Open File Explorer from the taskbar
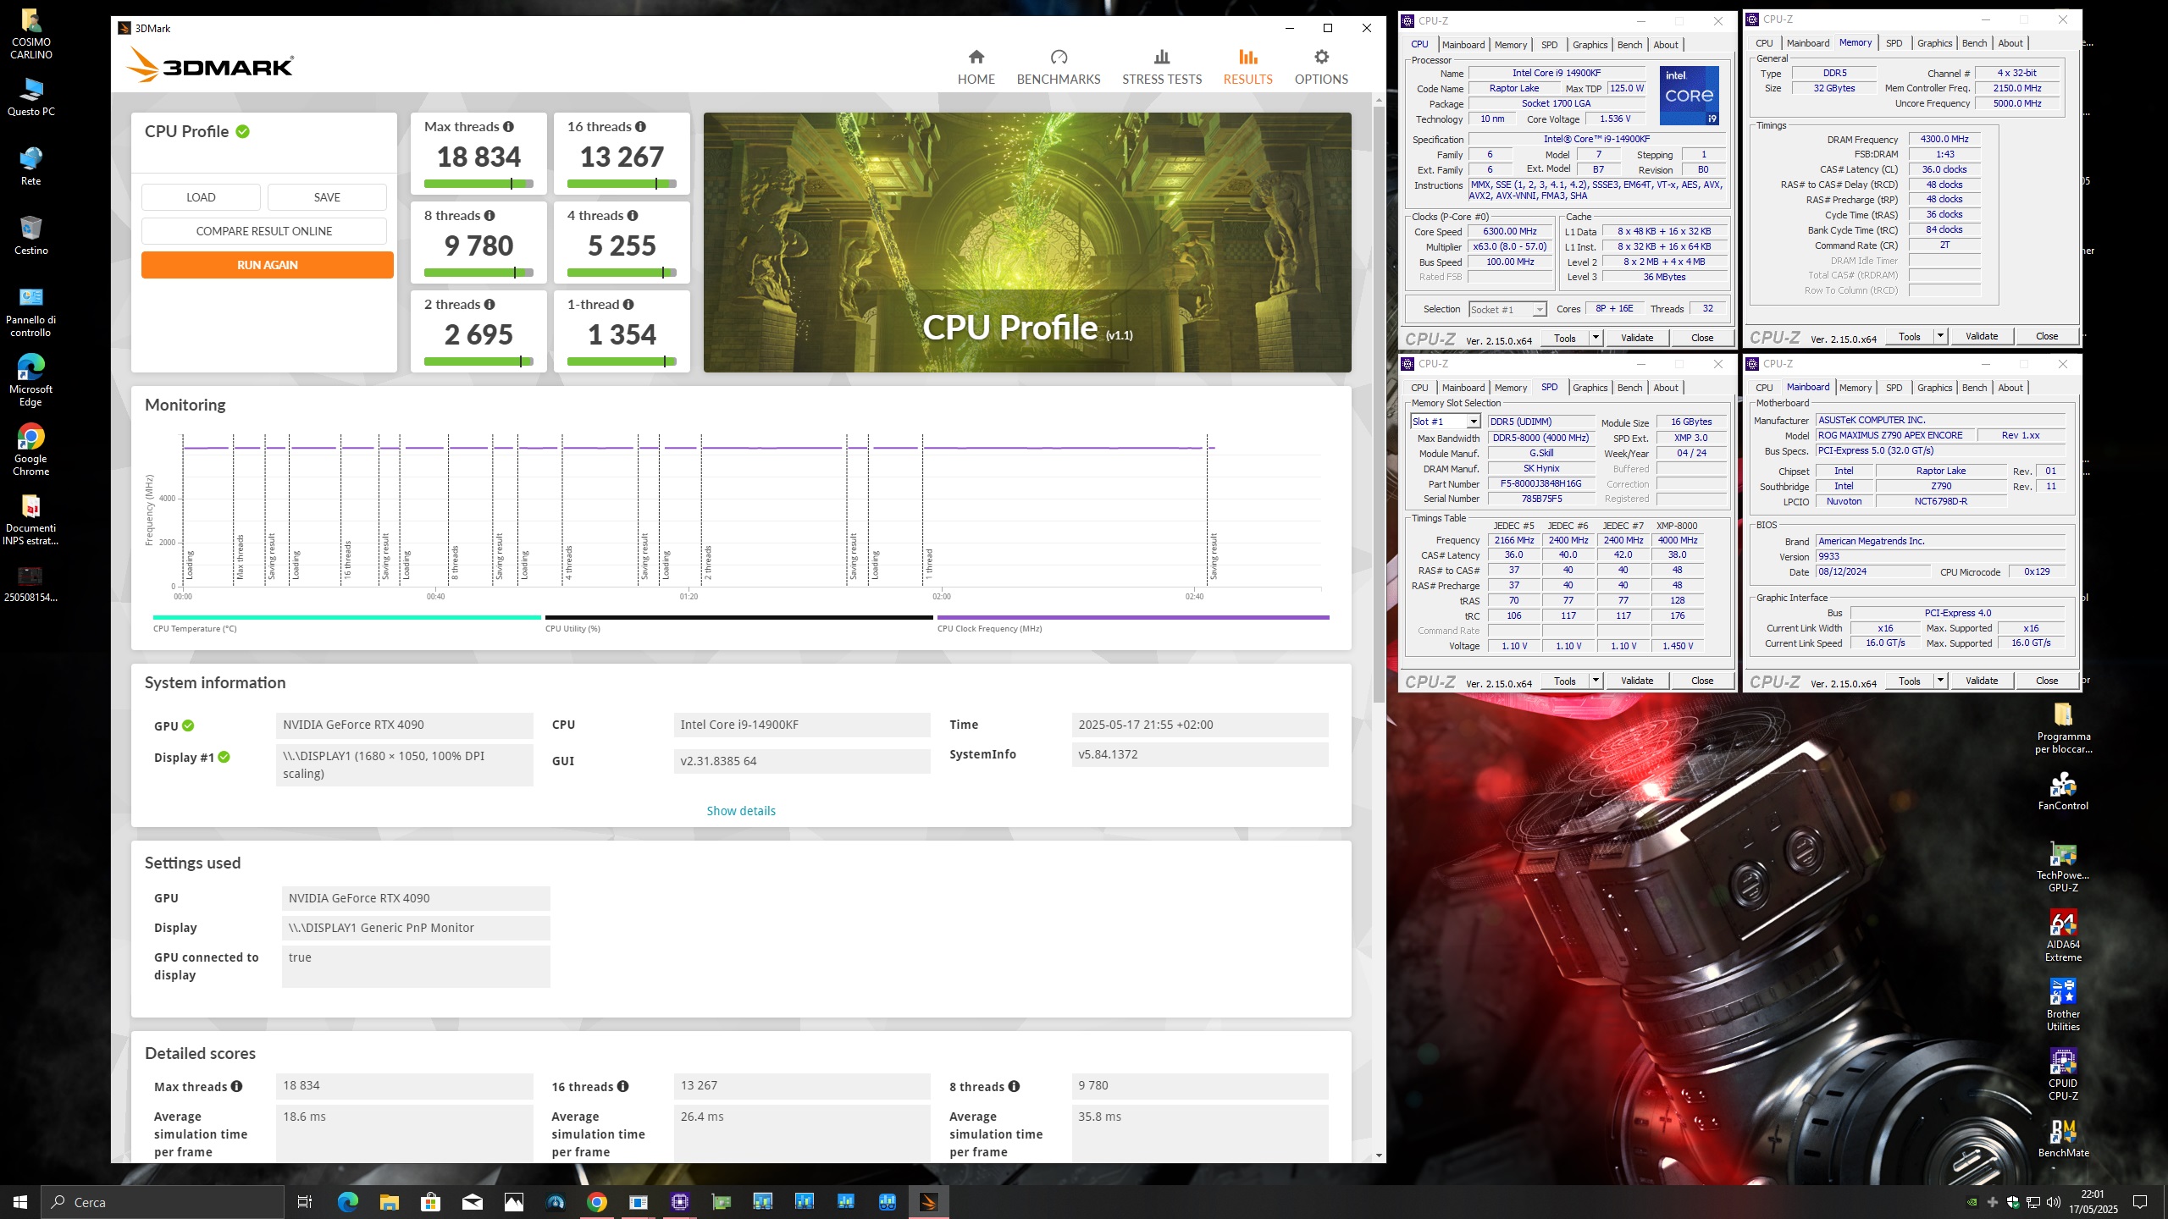 [x=389, y=1202]
